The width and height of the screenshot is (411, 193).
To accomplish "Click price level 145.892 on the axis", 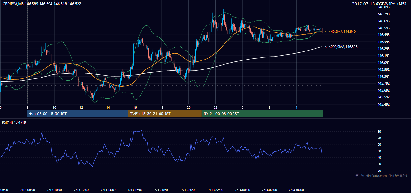I will [x=383, y=77].
